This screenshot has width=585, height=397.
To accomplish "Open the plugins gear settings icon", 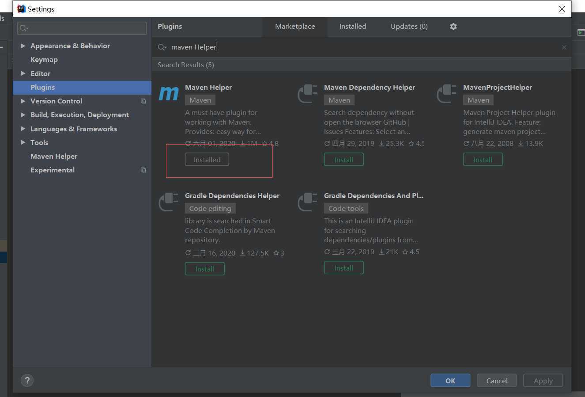I will (453, 27).
